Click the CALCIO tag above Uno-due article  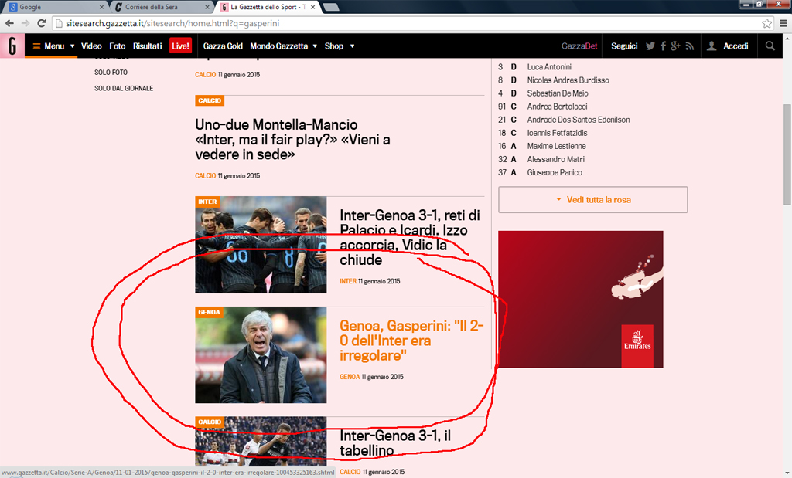[210, 101]
